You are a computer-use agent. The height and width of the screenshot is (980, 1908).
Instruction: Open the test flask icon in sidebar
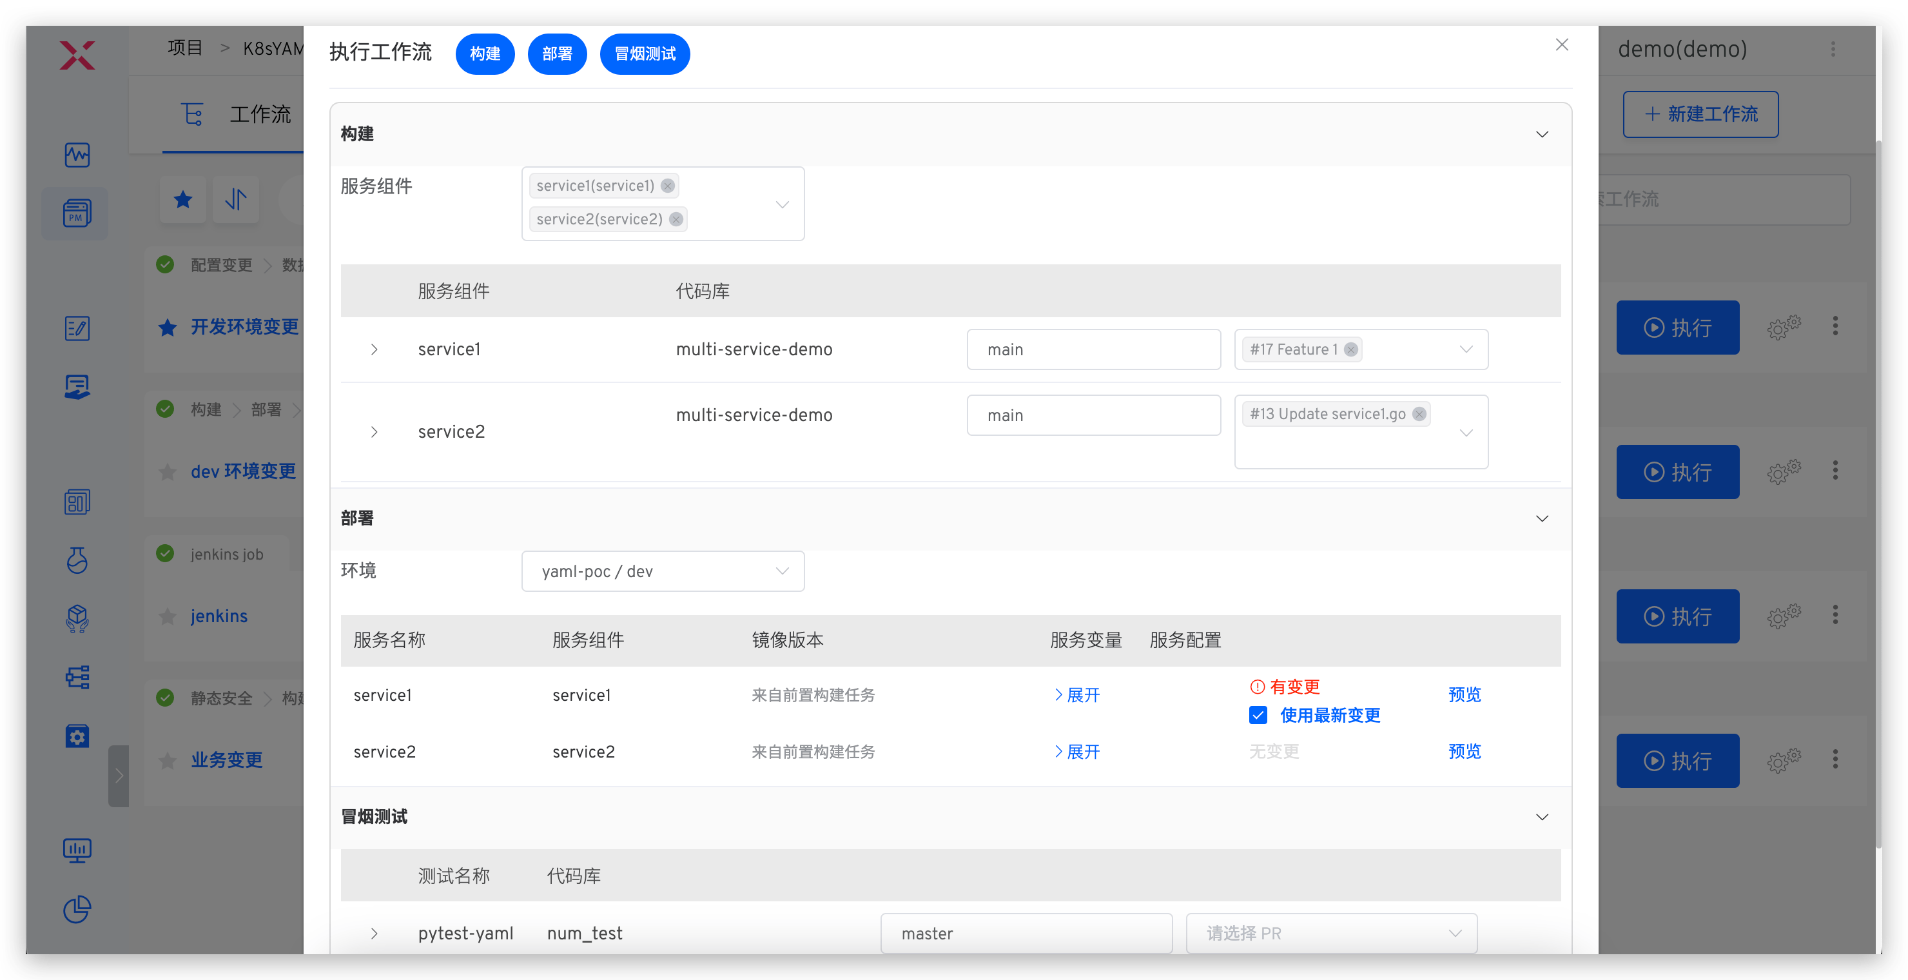pos(77,561)
